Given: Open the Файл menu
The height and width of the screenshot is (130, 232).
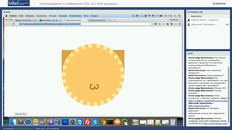Looking at the screenshot, I should 21,16.
